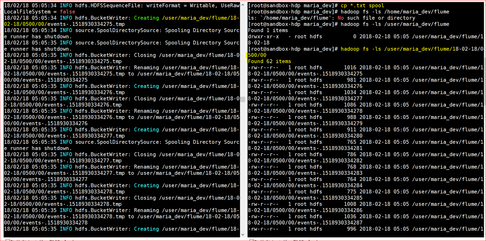Click the first green 'Creating' log word
The width and height of the screenshot is (486, 241).
click(146, 18)
